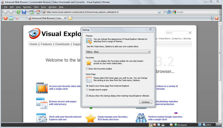This screenshot has height=128, width=223.
Task: Open the Features page link
Action: [x=46, y=44]
